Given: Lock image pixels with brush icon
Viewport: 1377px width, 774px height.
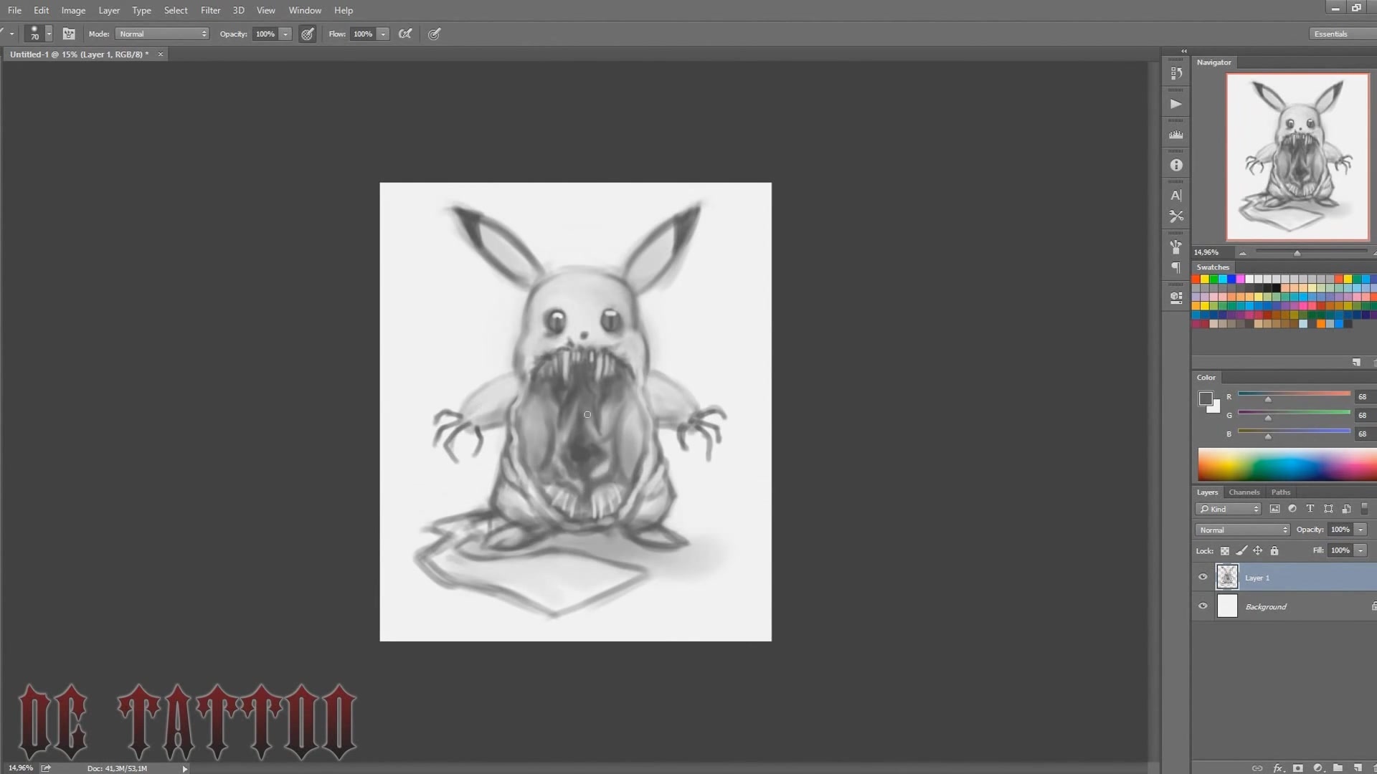Looking at the screenshot, I should [1241, 550].
